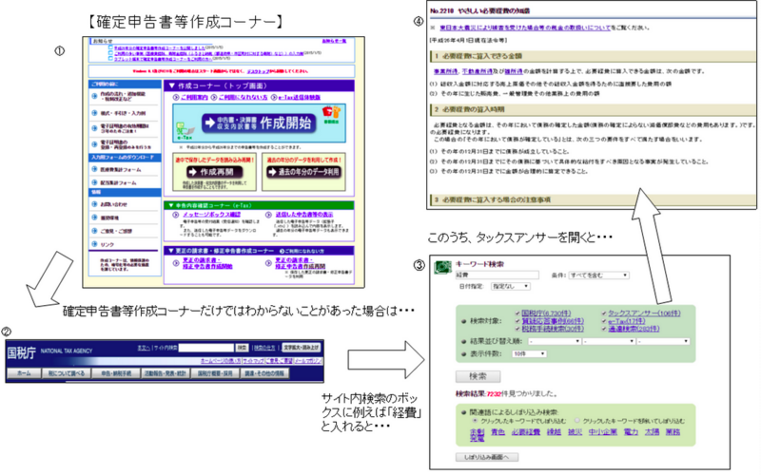Click the 過去の年分のデータ利用 button
Viewport: 761px width, 475px height.
click(x=303, y=172)
